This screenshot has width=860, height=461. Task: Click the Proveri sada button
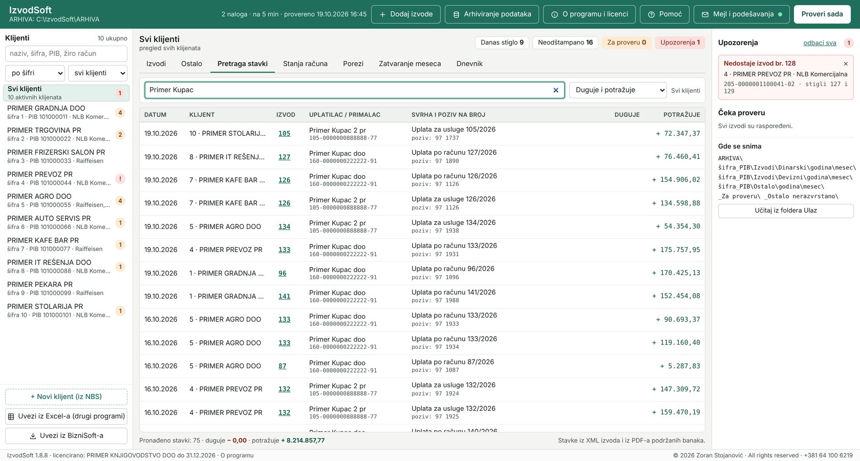(822, 14)
